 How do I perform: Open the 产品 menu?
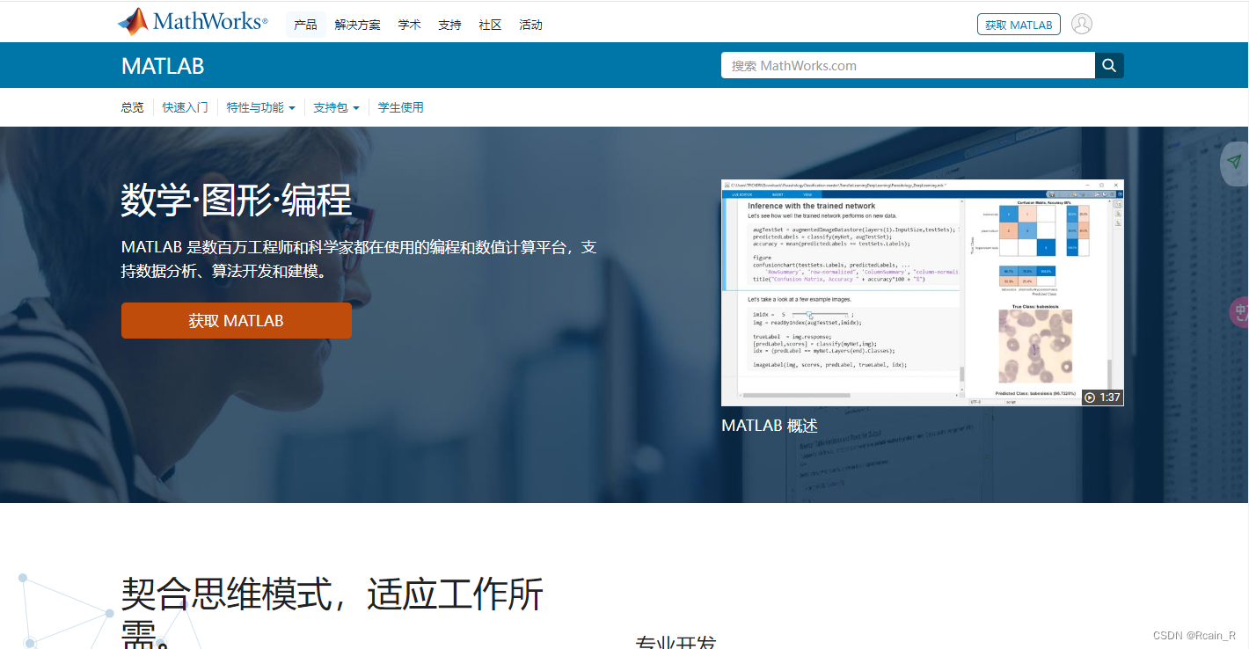click(x=306, y=25)
